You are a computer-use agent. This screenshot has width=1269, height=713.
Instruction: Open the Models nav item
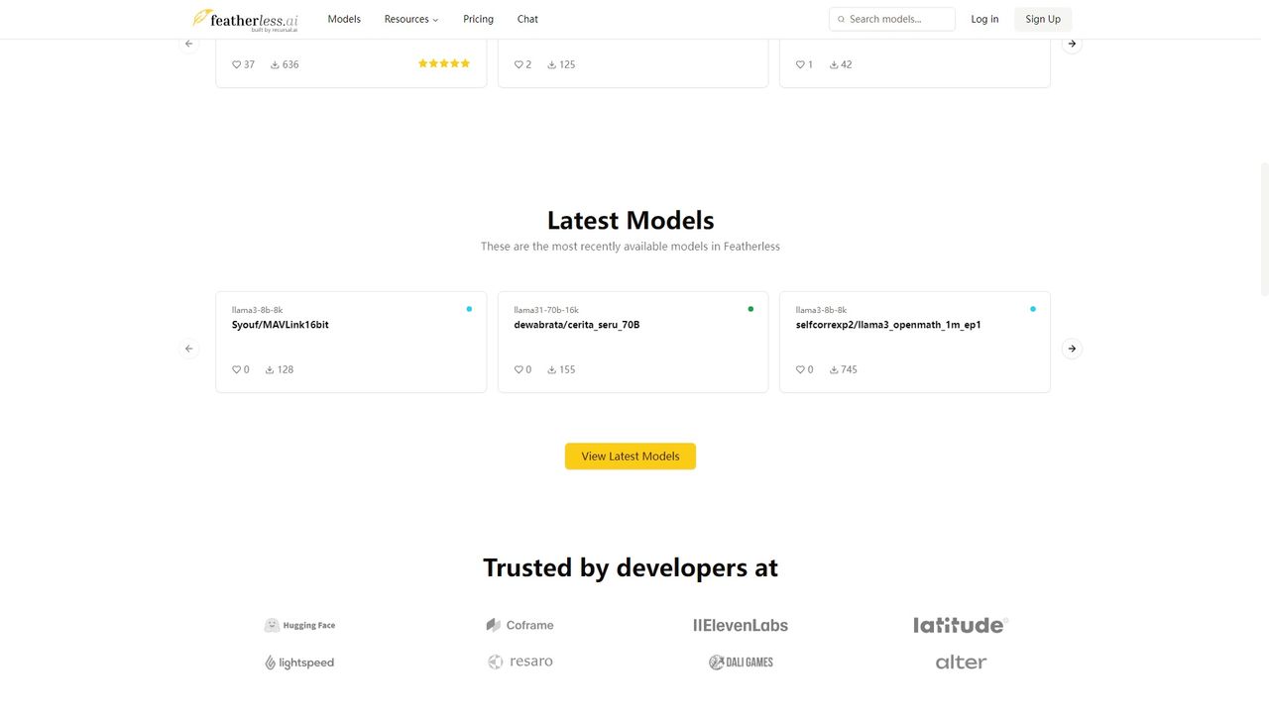coord(344,19)
